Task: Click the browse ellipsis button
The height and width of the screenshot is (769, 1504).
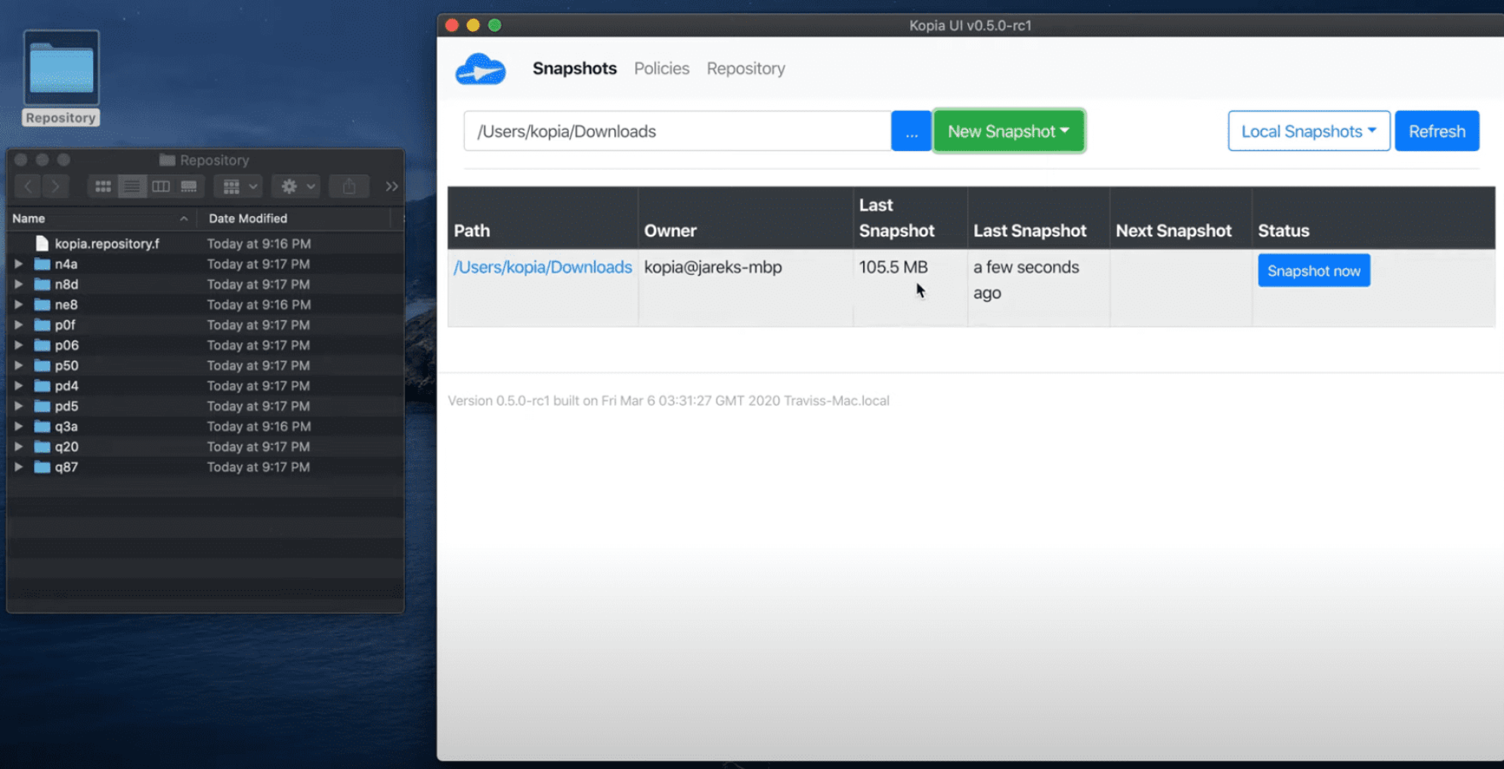Action: [x=911, y=131]
